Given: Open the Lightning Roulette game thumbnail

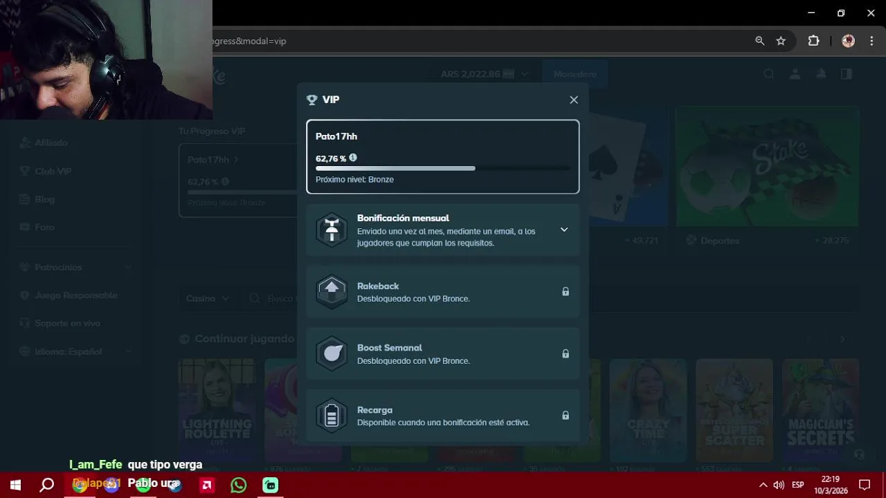Looking at the screenshot, I should [x=217, y=409].
